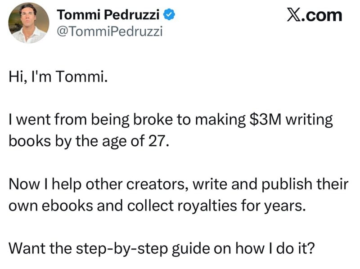Click the word "royalties" in the tweet

click(207, 206)
